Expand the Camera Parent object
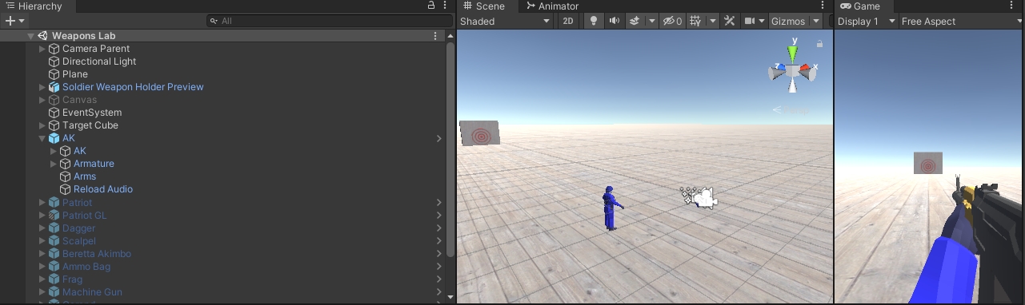The image size is (1025, 305). [42, 49]
